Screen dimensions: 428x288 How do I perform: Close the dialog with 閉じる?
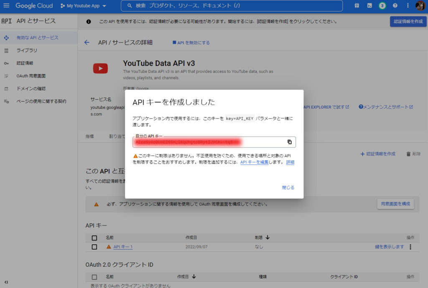[x=288, y=188]
